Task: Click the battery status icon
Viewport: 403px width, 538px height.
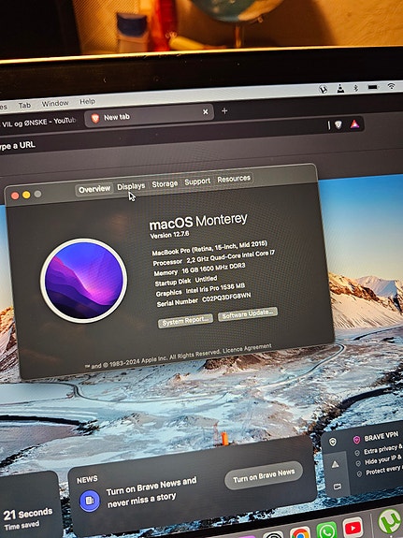Action: tap(373, 87)
